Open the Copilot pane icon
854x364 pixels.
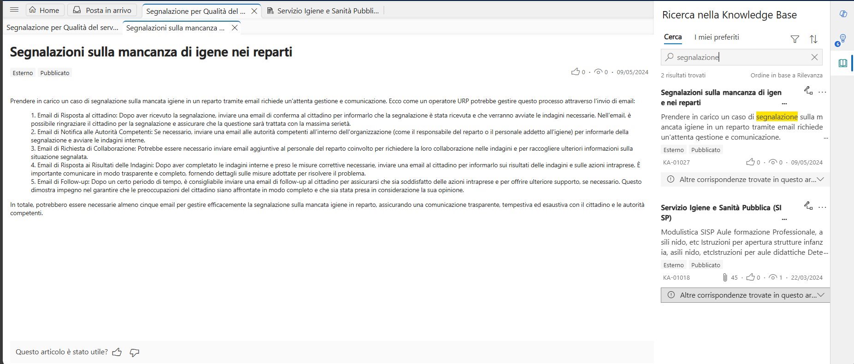coord(843,14)
